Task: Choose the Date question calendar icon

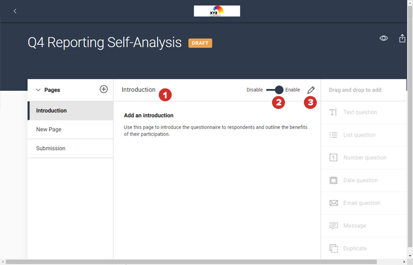Action: click(333, 180)
